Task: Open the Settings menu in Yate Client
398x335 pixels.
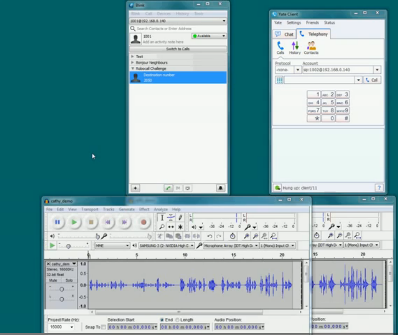Action: [x=294, y=22]
